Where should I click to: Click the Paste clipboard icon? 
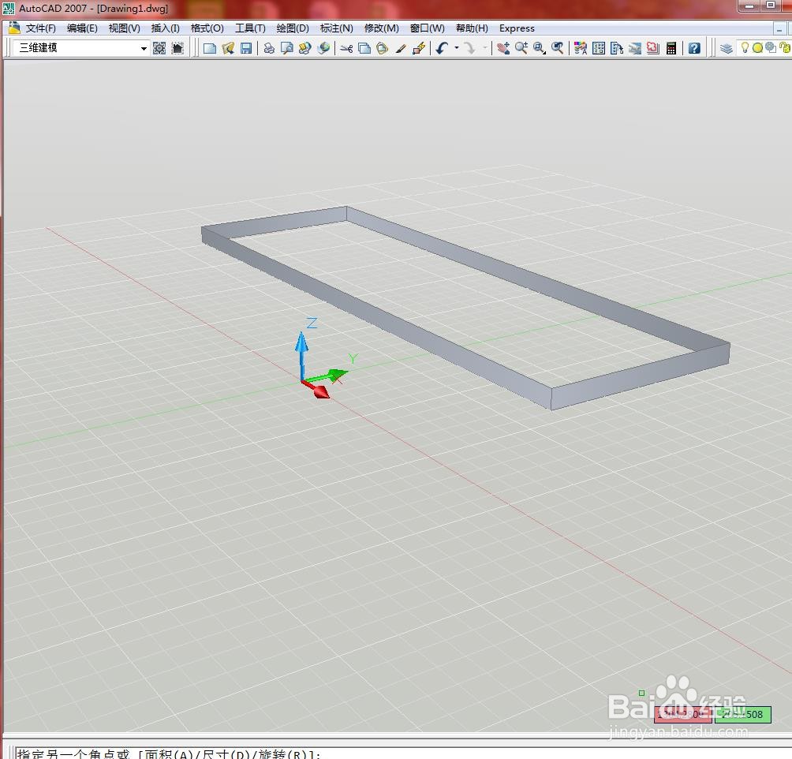tap(383, 48)
